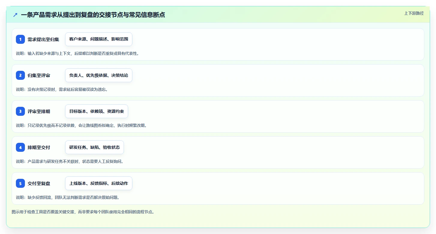Click the 研发任务、缺陷、验收状态 chip
This screenshot has height=234, width=436.
click(95, 147)
